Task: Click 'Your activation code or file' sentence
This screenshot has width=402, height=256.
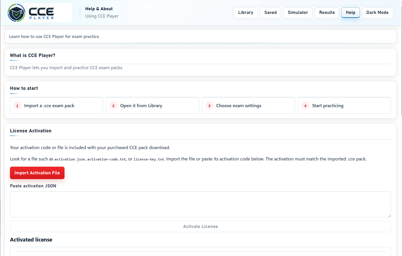Action: click(90, 148)
